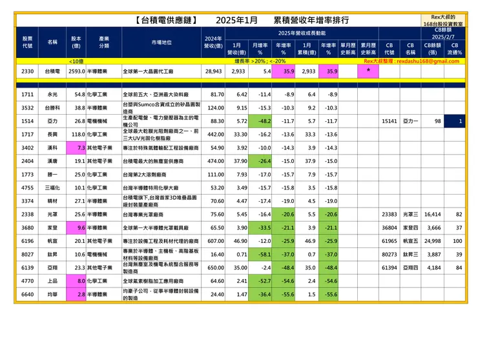Screen dimensions: 478x337
Task: Select the CB流通% column header
Action: (455, 49)
